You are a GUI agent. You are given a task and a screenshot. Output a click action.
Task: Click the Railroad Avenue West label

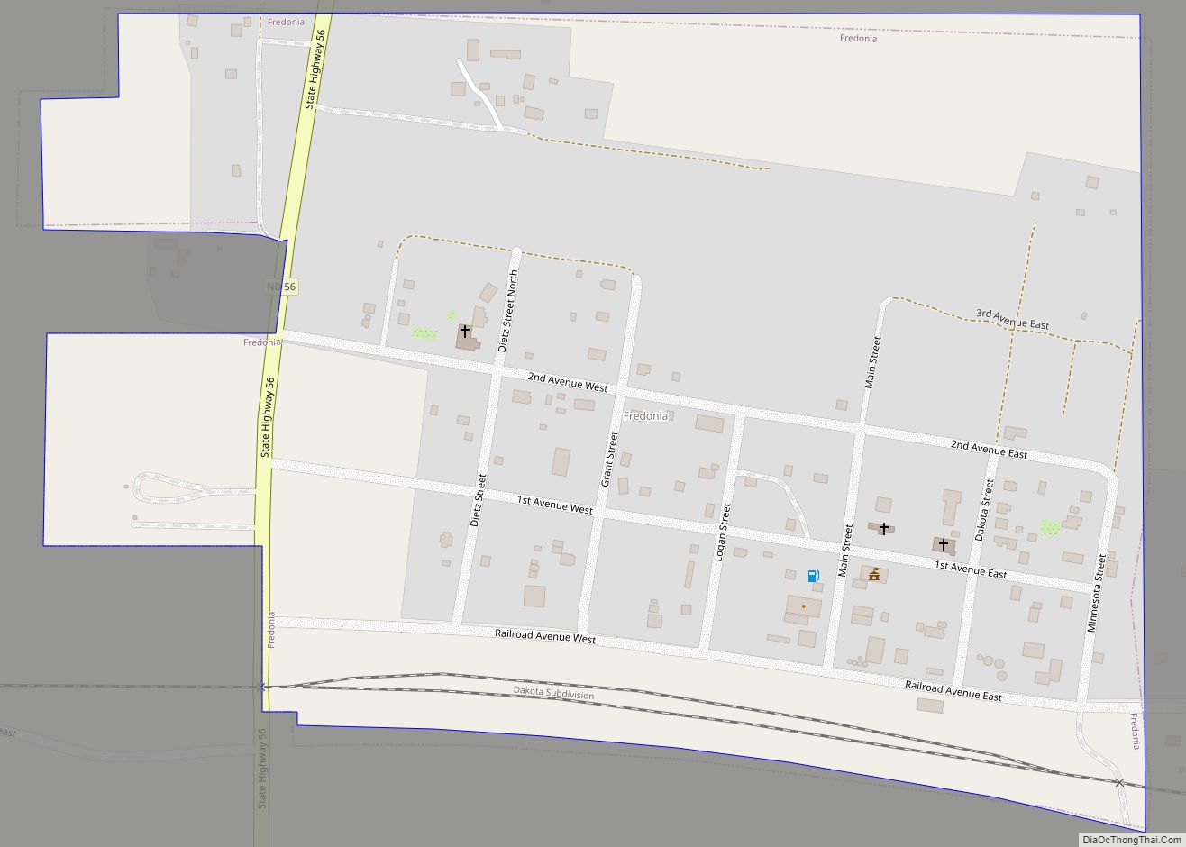545,636
